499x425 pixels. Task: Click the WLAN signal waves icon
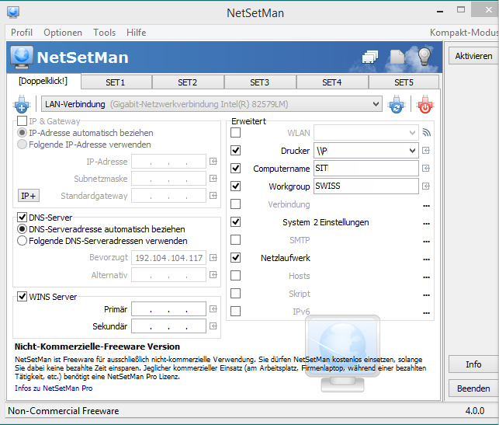(x=427, y=133)
